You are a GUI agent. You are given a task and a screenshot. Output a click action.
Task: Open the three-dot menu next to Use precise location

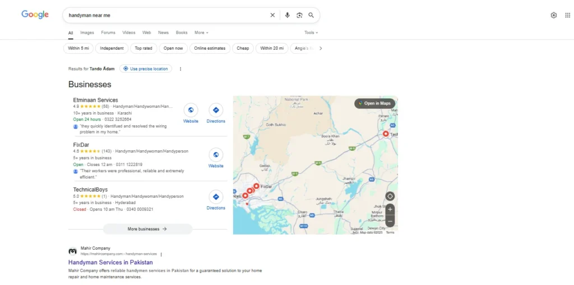(x=180, y=69)
